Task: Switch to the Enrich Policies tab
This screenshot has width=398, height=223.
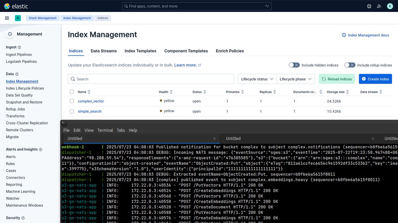Action: (x=230, y=51)
